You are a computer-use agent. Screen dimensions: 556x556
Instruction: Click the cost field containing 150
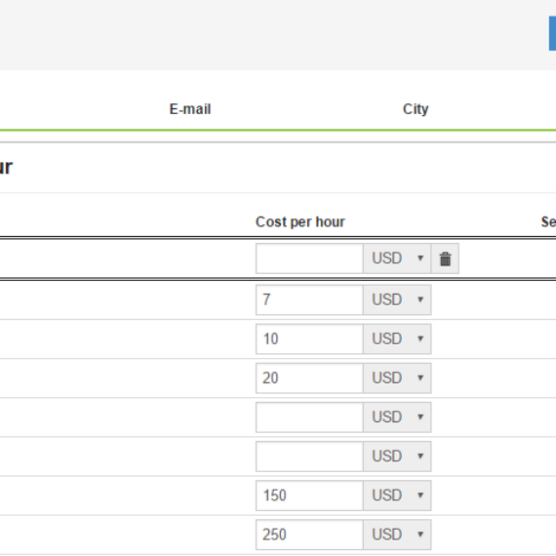[309, 496]
